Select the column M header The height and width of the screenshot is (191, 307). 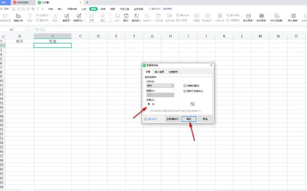pyautogui.click(x=260, y=36)
